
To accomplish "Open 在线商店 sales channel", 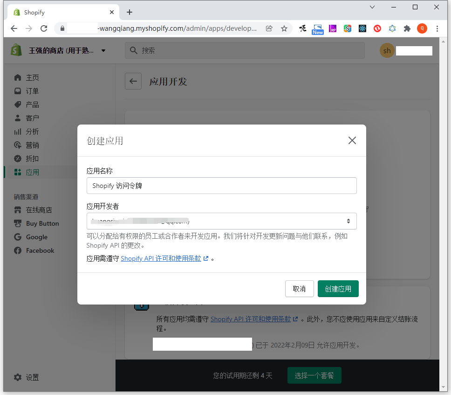I will 39,210.
